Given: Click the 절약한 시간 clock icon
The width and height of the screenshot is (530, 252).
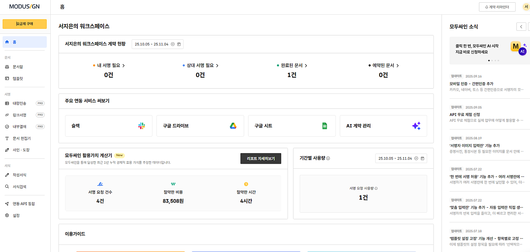Looking at the screenshot, I should click(x=246, y=184).
